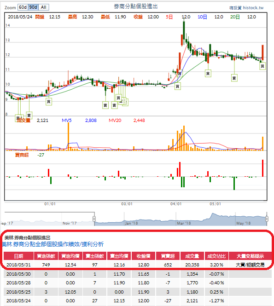Click the 1,180 volume cell
This screenshot has width=274, height=306.
[192, 292]
